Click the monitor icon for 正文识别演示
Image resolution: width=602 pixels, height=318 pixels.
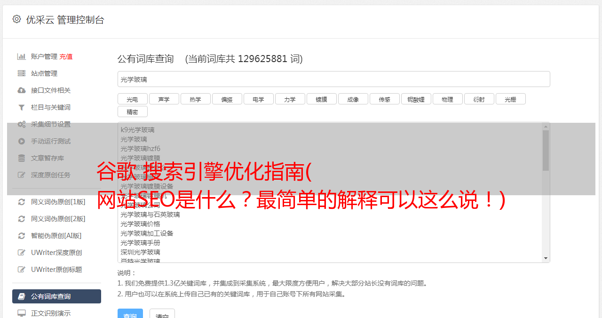(x=22, y=313)
